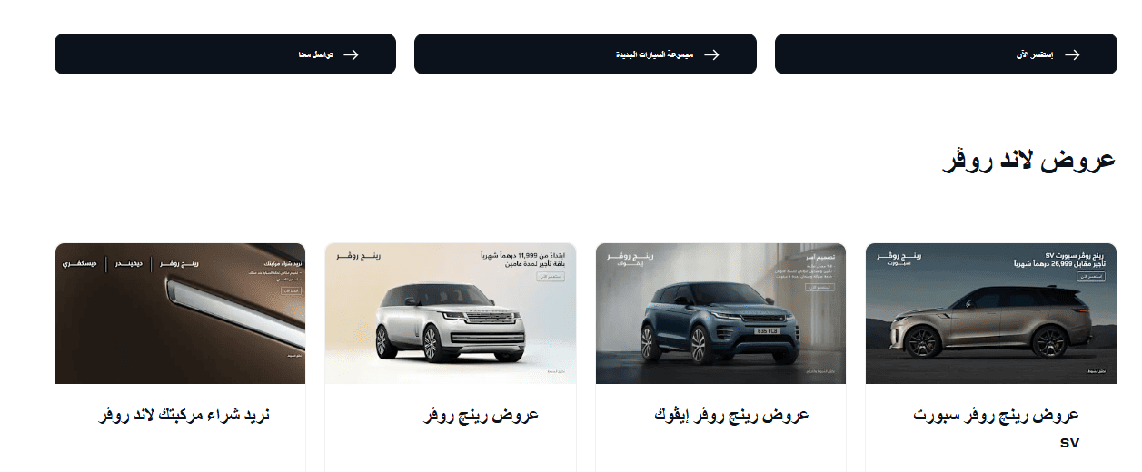Click عروض رينج روڤر إيڤوك card title

(731, 415)
